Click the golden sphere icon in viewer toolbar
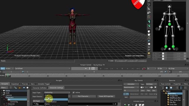Viewport: 189px width, 106px height. coord(149,53)
